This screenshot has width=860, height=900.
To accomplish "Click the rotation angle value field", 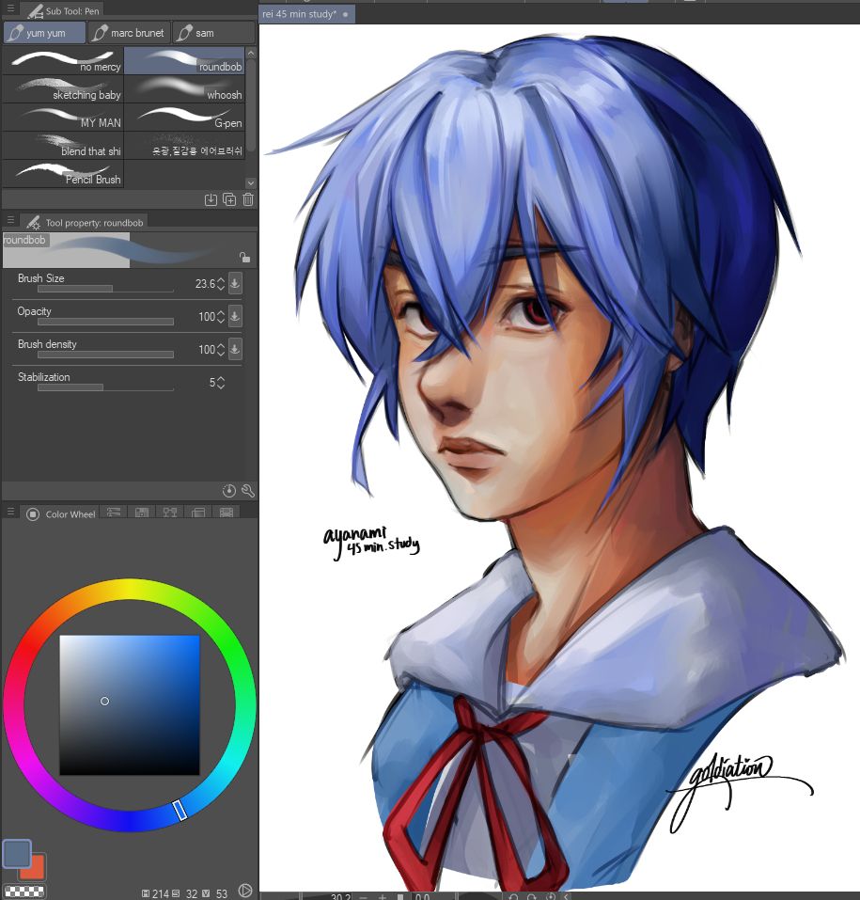I will [x=422, y=896].
